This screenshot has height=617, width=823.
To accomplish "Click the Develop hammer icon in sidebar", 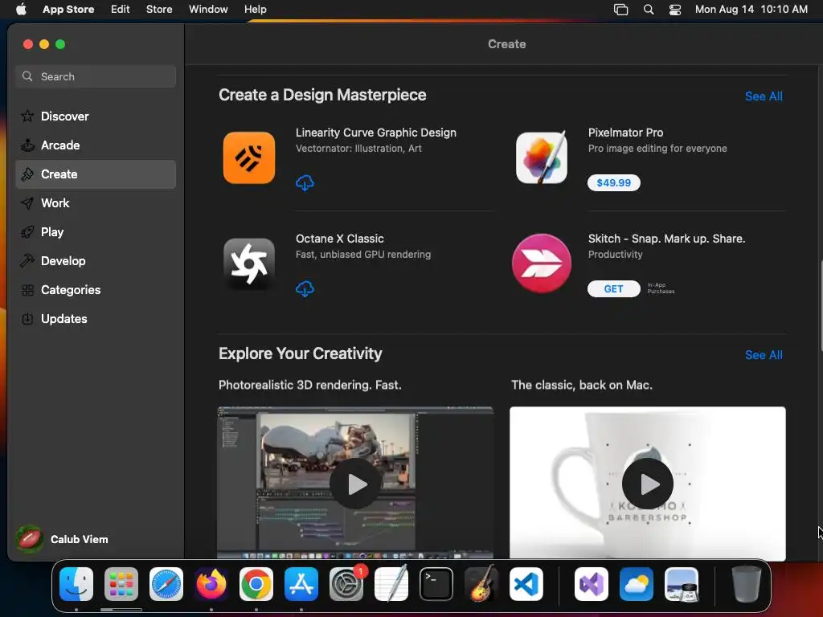I will pyautogui.click(x=27, y=261).
